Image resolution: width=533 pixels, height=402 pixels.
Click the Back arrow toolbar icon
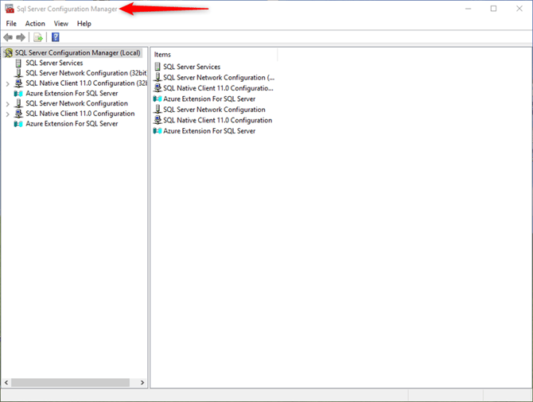[8, 37]
